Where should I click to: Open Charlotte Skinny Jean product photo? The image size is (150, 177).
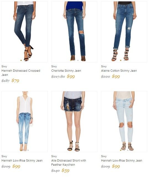(x=74, y=32)
